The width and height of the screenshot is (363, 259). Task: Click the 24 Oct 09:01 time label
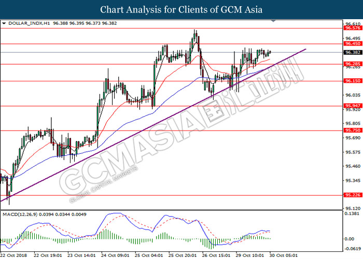point(115,255)
